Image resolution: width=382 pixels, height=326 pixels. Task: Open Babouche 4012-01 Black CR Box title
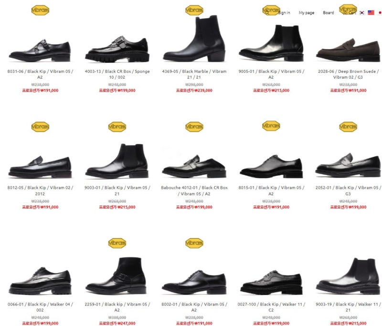(194, 191)
